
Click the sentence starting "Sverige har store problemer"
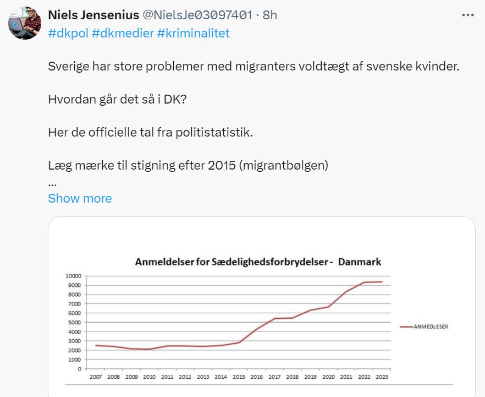[x=253, y=68]
